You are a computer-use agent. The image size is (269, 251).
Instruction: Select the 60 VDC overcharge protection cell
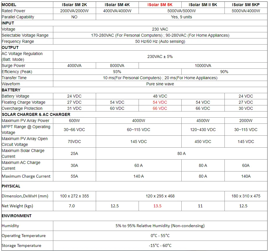117,108
